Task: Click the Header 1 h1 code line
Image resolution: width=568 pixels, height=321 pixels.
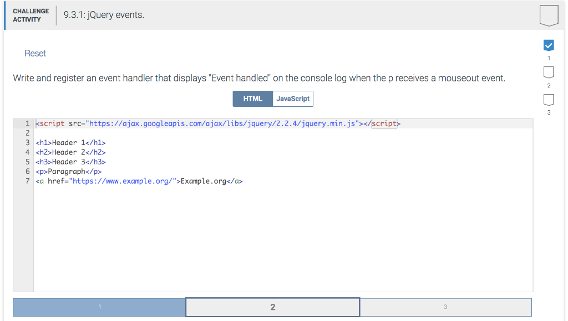Action: [x=70, y=143]
